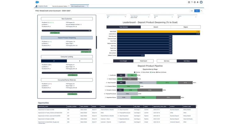
Task: Sort by stage column header
Action: pyautogui.click(x=125, y=107)
